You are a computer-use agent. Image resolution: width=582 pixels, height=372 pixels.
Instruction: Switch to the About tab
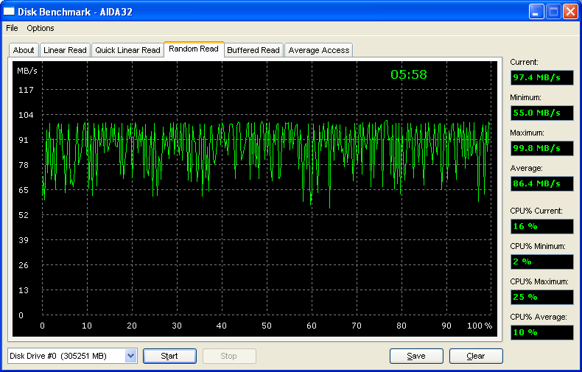click(24, 50)
